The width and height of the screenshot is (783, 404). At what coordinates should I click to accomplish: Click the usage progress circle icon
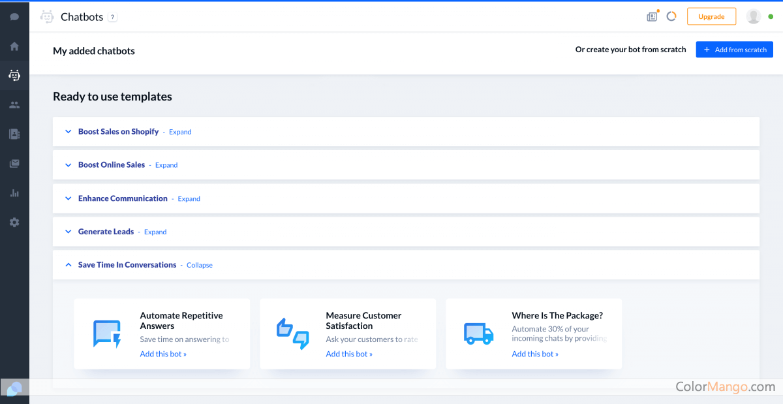pos(671,17)
